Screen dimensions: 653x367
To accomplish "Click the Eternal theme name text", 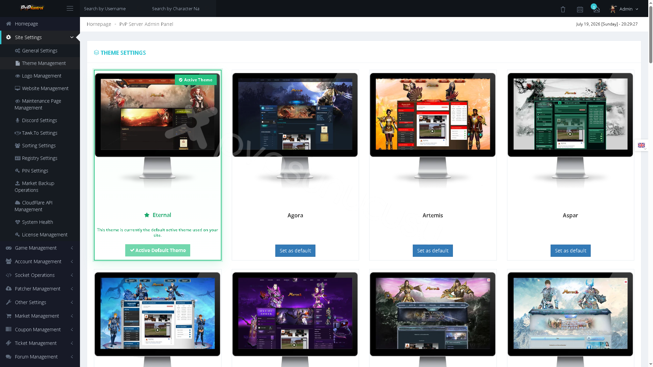I will pyautogui.click(x=162, y=215).
